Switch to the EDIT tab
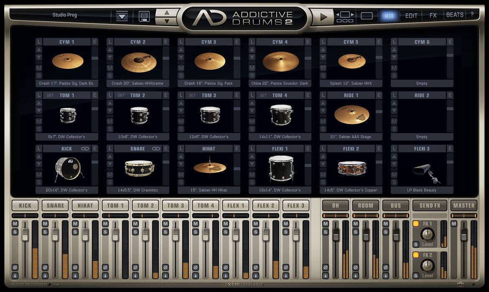This screenshot has height=292, width=489. coord(411,15)
